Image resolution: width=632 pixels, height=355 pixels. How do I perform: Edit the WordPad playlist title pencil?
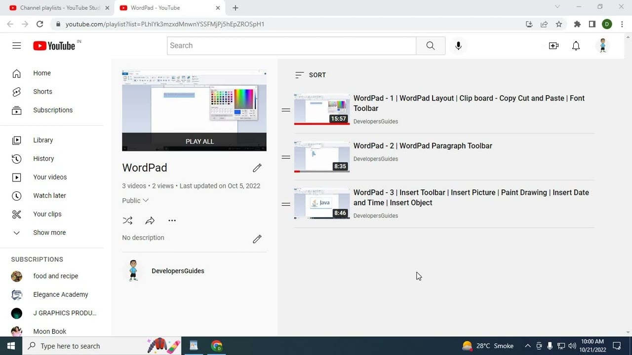point(257,168)
